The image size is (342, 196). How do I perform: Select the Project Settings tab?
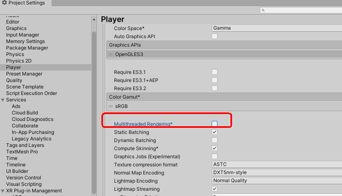point(26,3)
